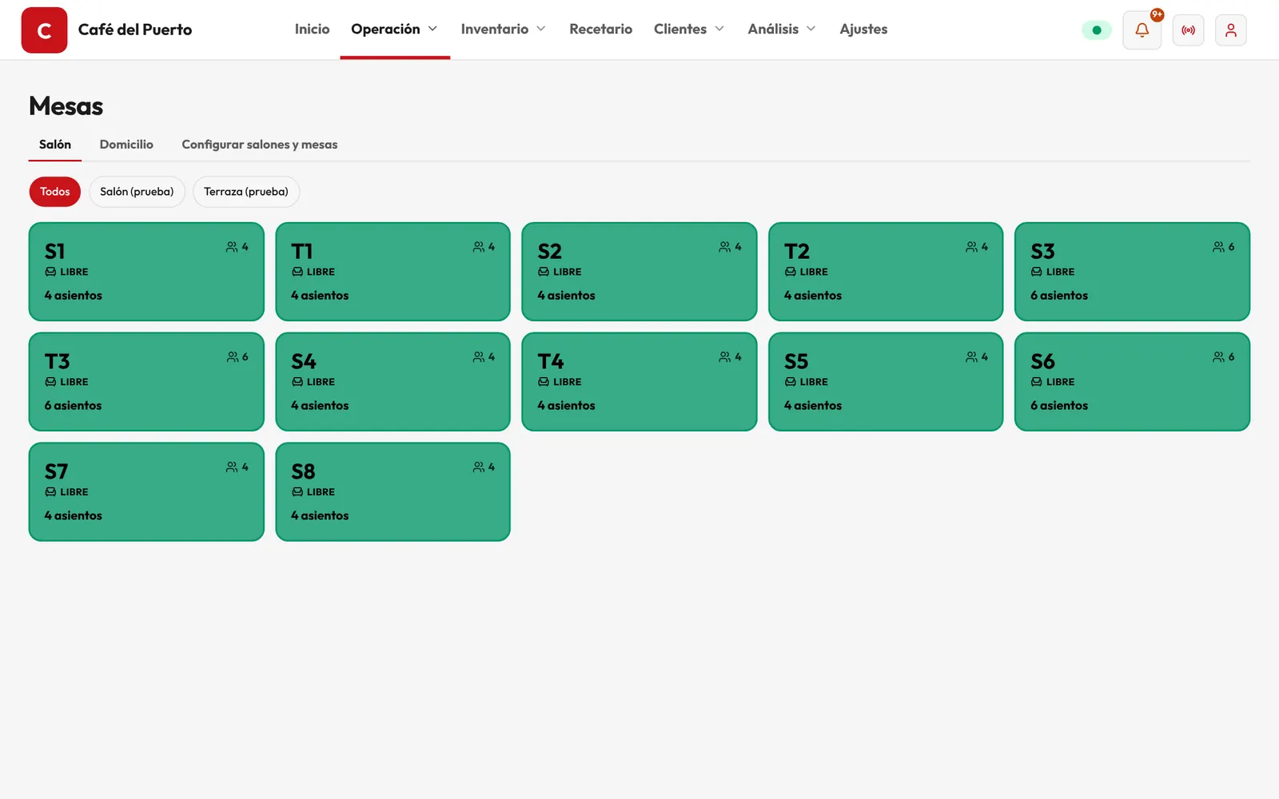
Task: Open the user profile icon
Action: pyautogui.click(x=1230, y=30)
